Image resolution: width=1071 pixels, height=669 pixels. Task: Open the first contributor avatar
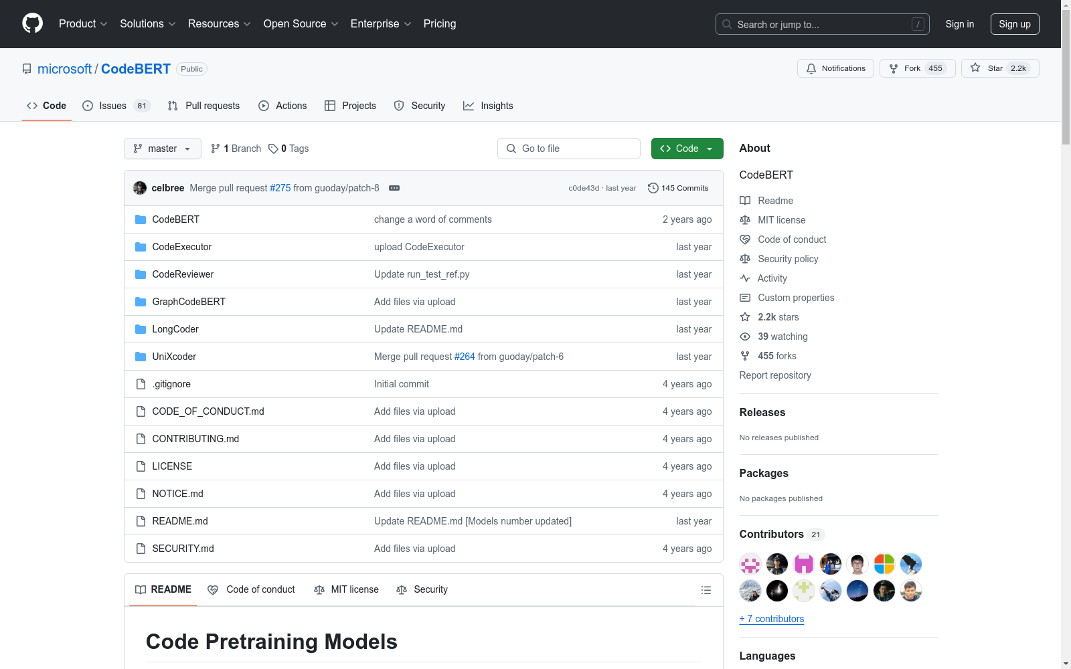pos(750,564)
